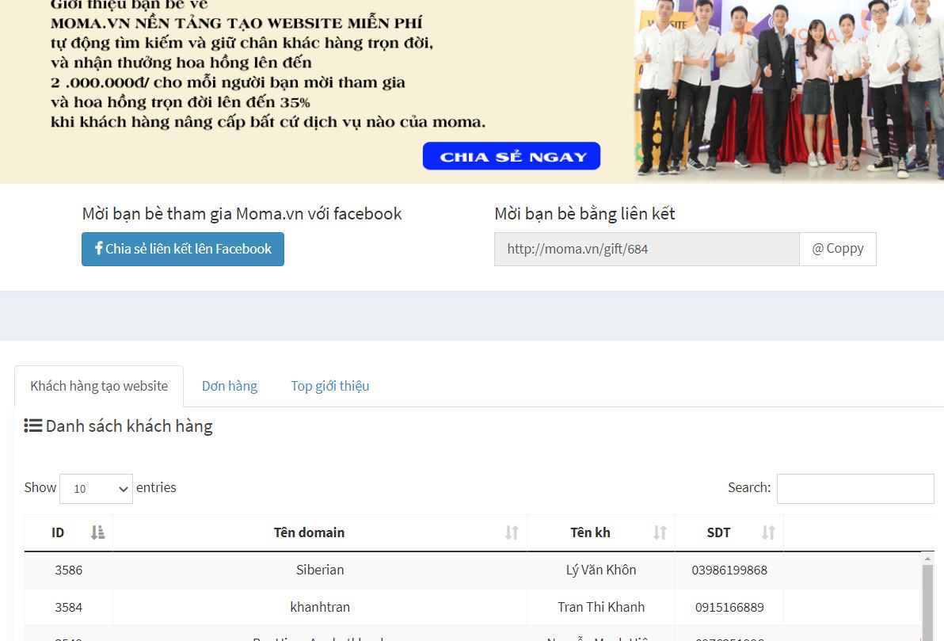
Task: Copy the referral link with Coppy button
Action: click(x=837, y=249)
